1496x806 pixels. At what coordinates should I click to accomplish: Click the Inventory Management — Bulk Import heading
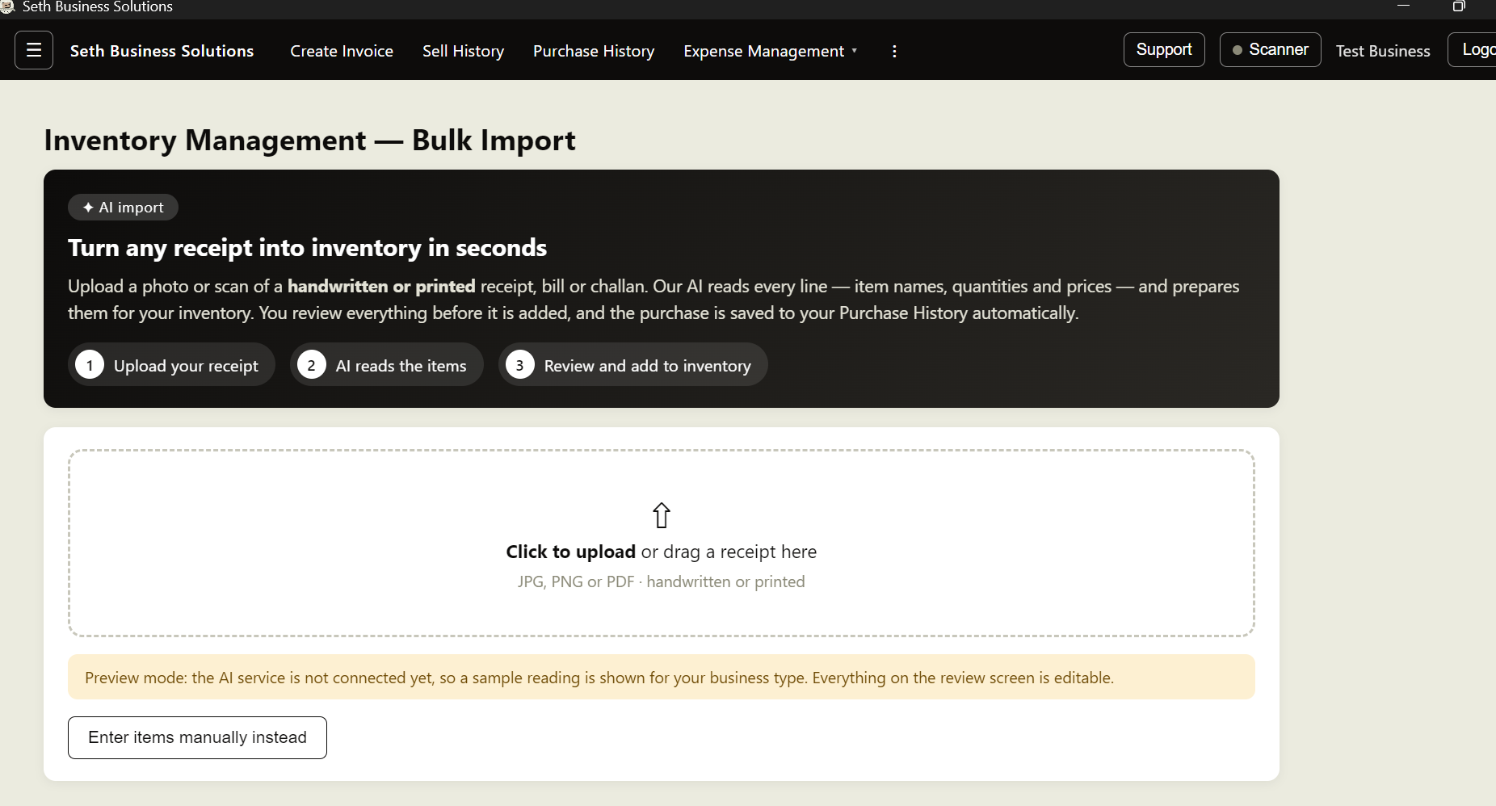pos(309,141)
